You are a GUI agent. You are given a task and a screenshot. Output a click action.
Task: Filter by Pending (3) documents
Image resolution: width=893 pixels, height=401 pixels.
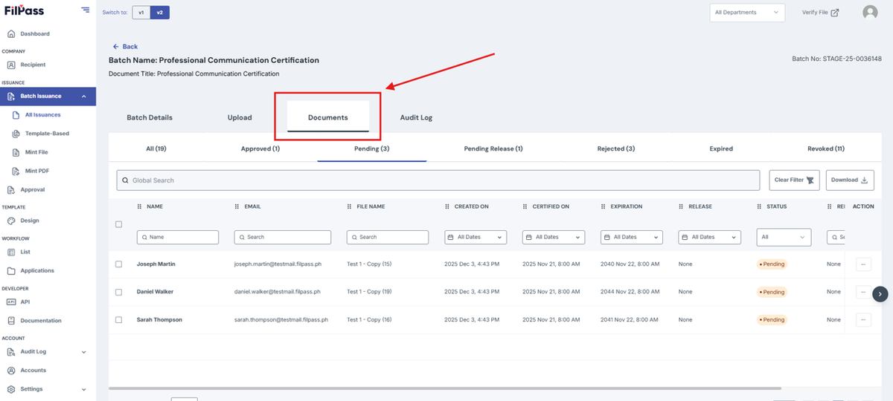click(372, 149)
